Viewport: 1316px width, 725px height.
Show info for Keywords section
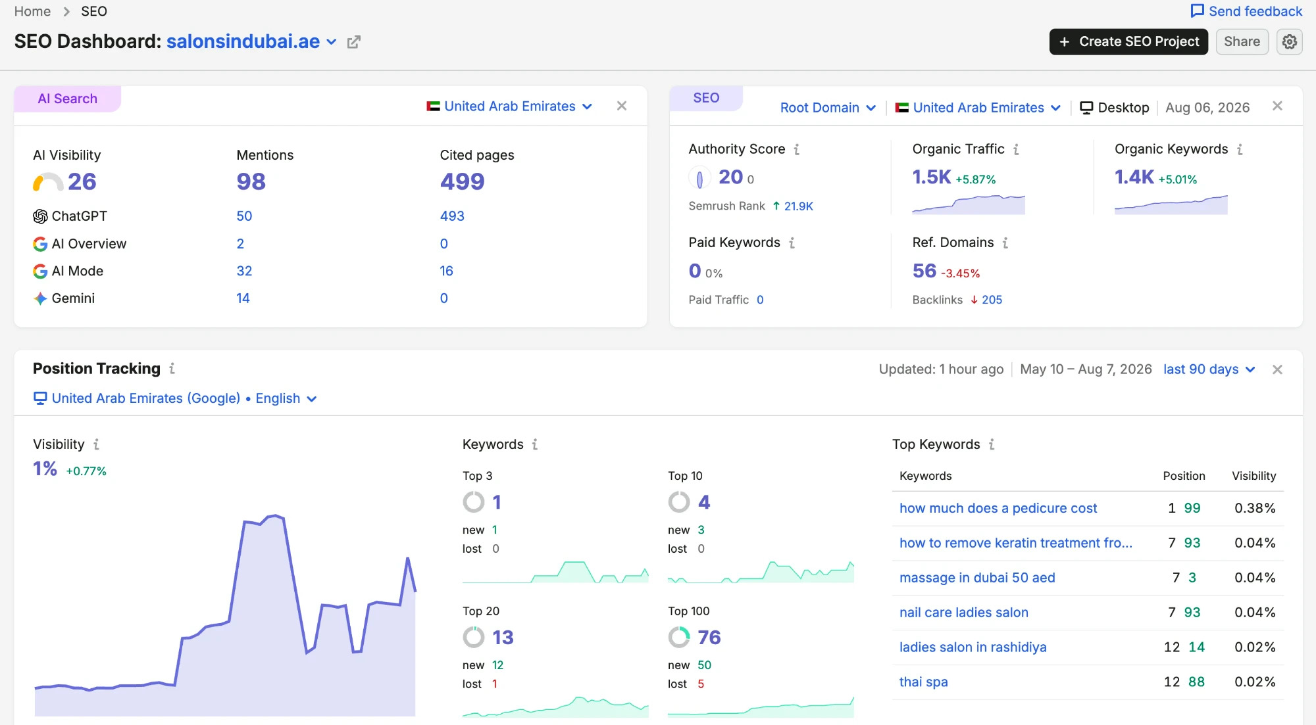tap(535, 445)
